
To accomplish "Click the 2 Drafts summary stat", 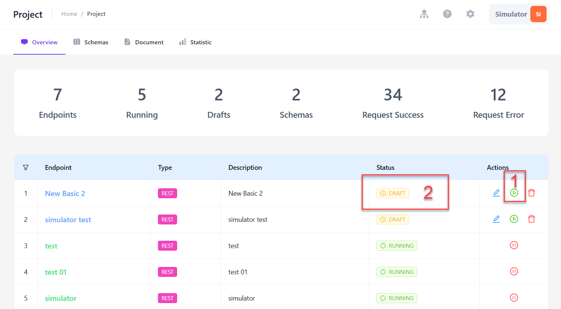I will pyautogui.click(x=219, y=103).
